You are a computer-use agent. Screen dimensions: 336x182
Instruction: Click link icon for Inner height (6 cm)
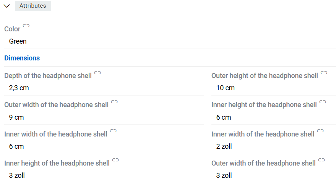(323, 102)
